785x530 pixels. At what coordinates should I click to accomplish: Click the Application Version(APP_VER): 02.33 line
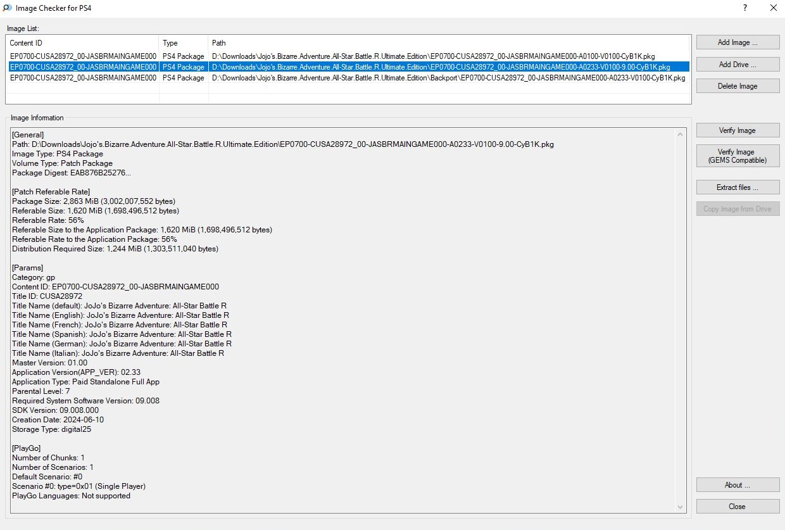pos(76,372)
